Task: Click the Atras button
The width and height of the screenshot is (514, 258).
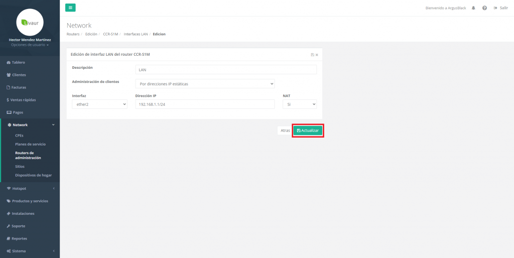Action: pyautogui.click(x=285, y=131)
